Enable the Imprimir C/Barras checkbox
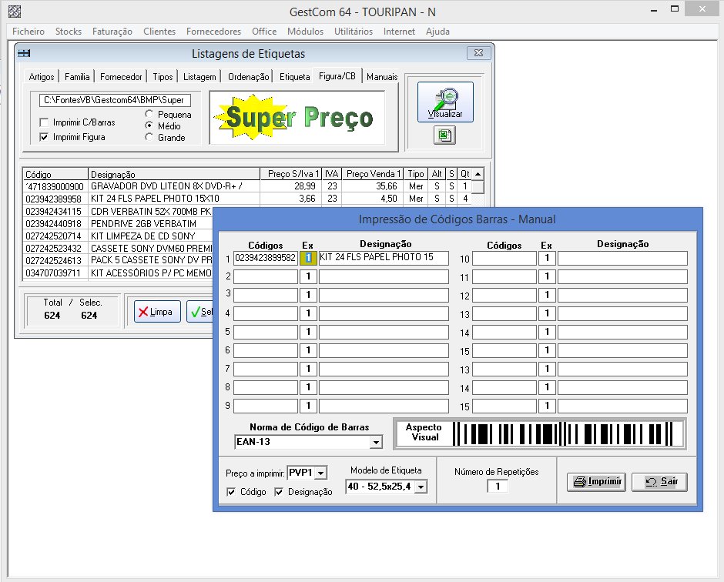The image size is (724, 582). click(x=45, y=123)
